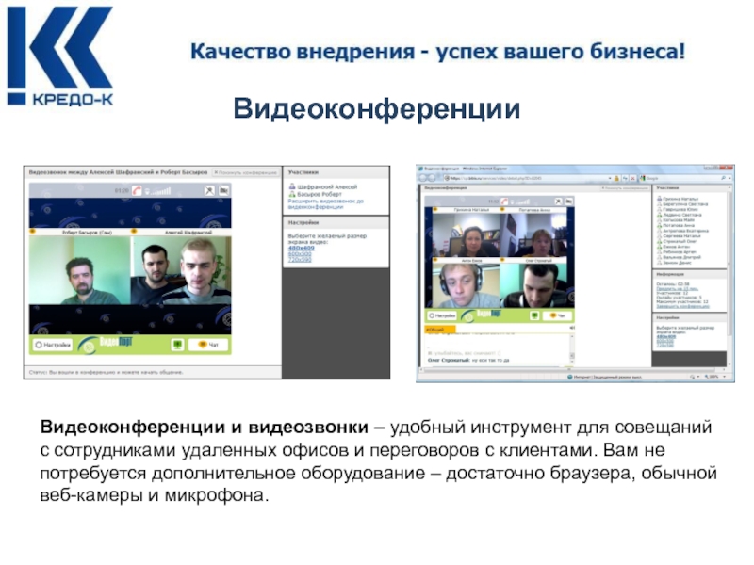This screenshot has width=754, height=565.
Task: Click the Кредо-К company logo
Action: pyautogui.click(x=59, y=56)
